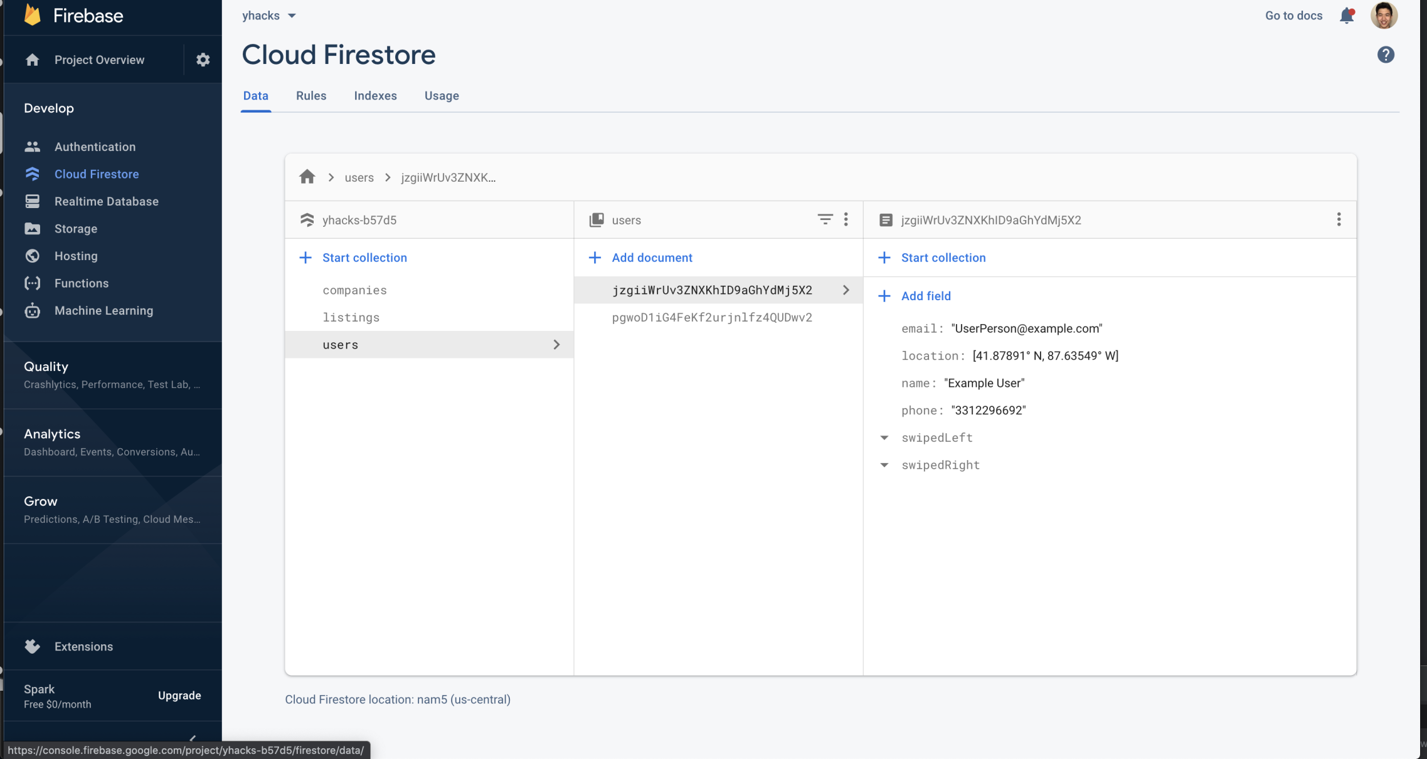Click Add document in users
The width and height of the screenshot is (1427, 759).
[x=651, y=258]
